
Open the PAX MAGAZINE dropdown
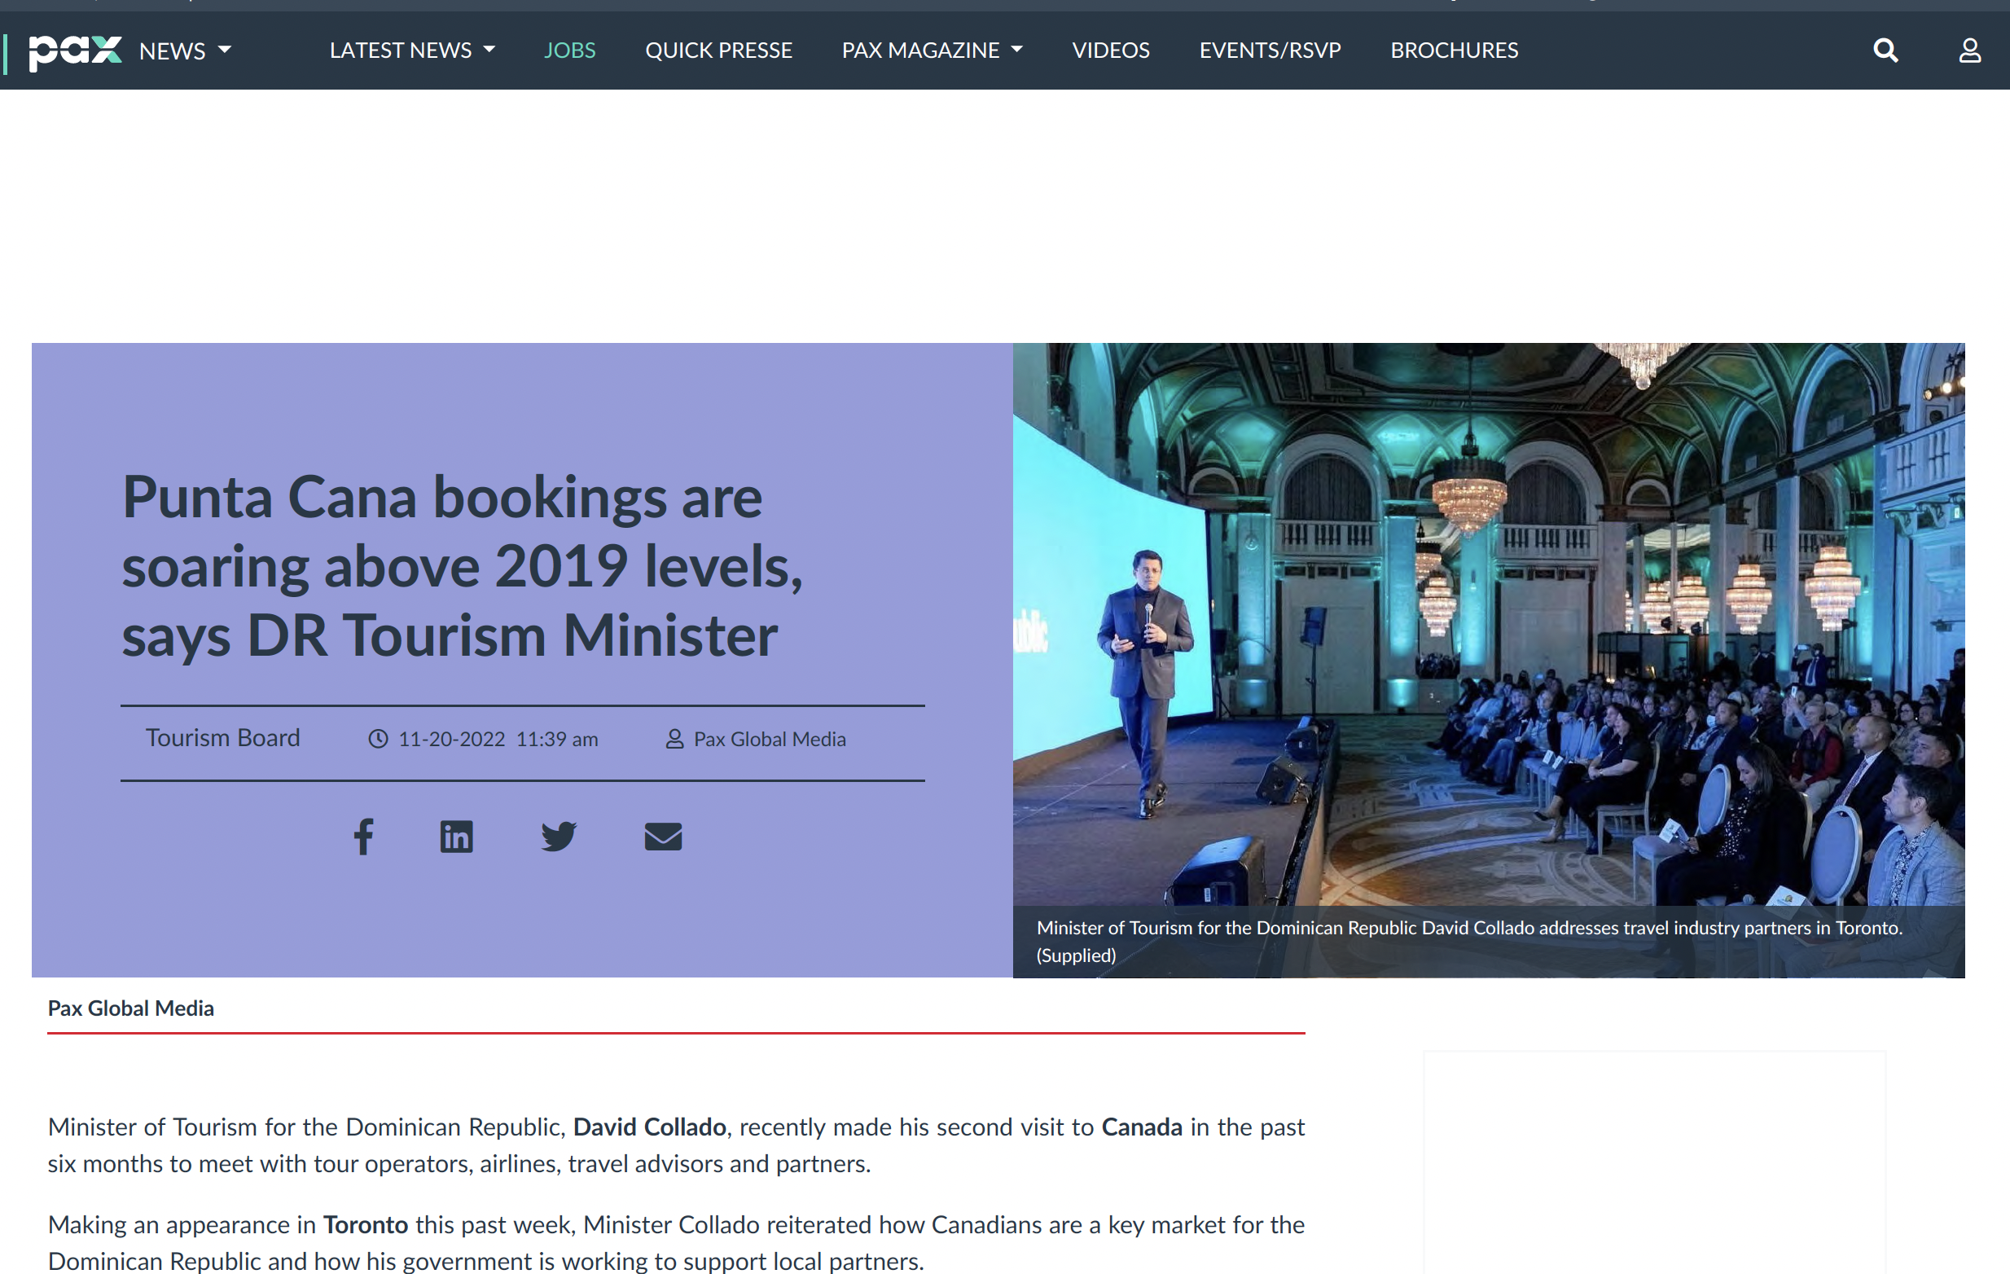pyautogui.click(x=932, y=50)
